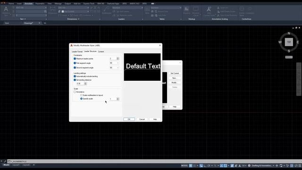Open the dimension style dropdown in ribbon

pyautogui.click(x=74, y=8)
